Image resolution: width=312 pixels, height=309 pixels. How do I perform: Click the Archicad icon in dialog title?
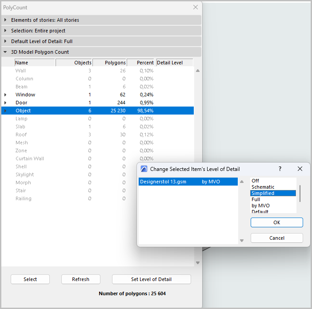click(144, 169)
